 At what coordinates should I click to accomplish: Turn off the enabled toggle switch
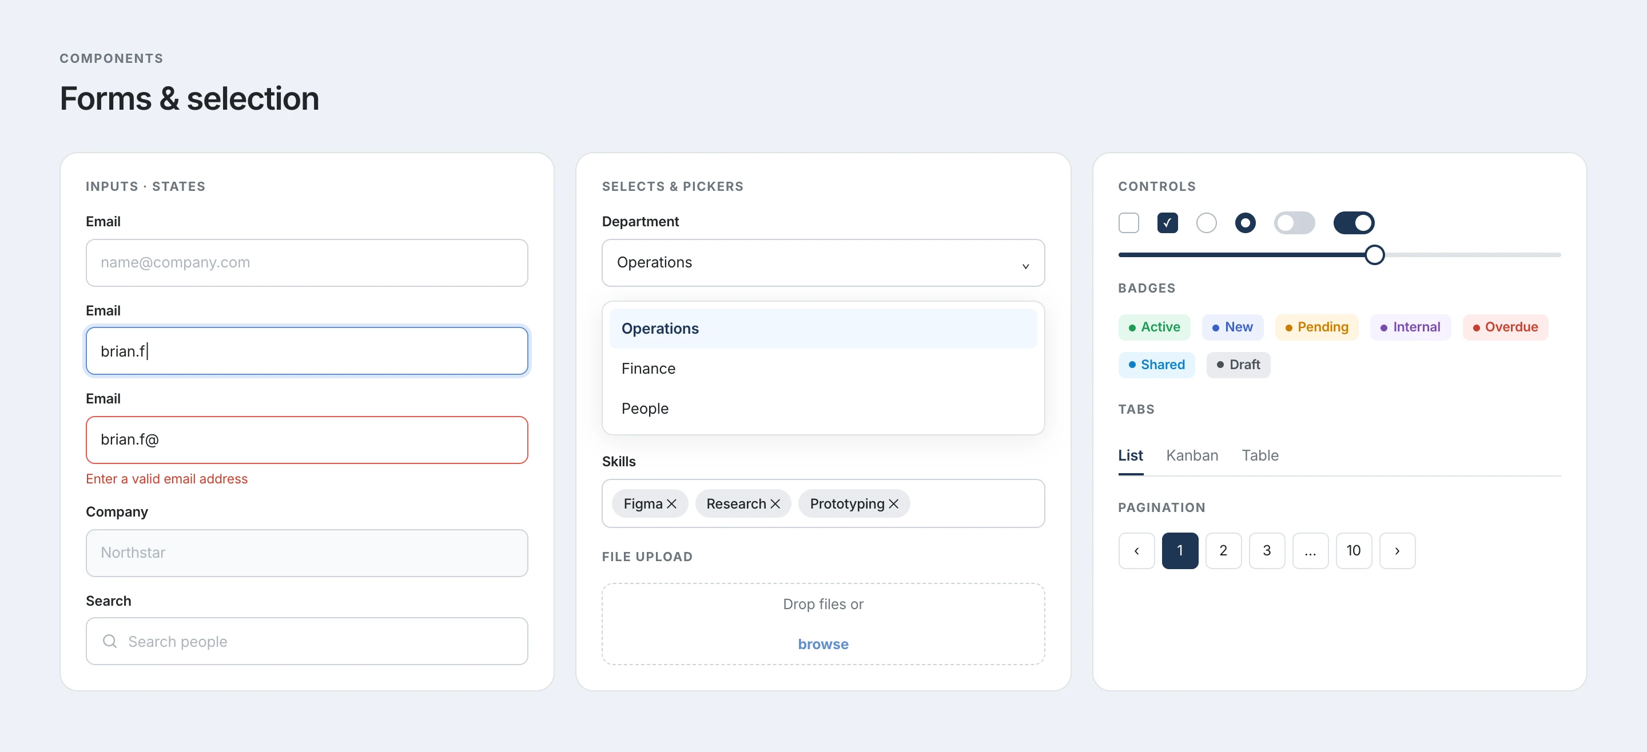point(1354,223)
